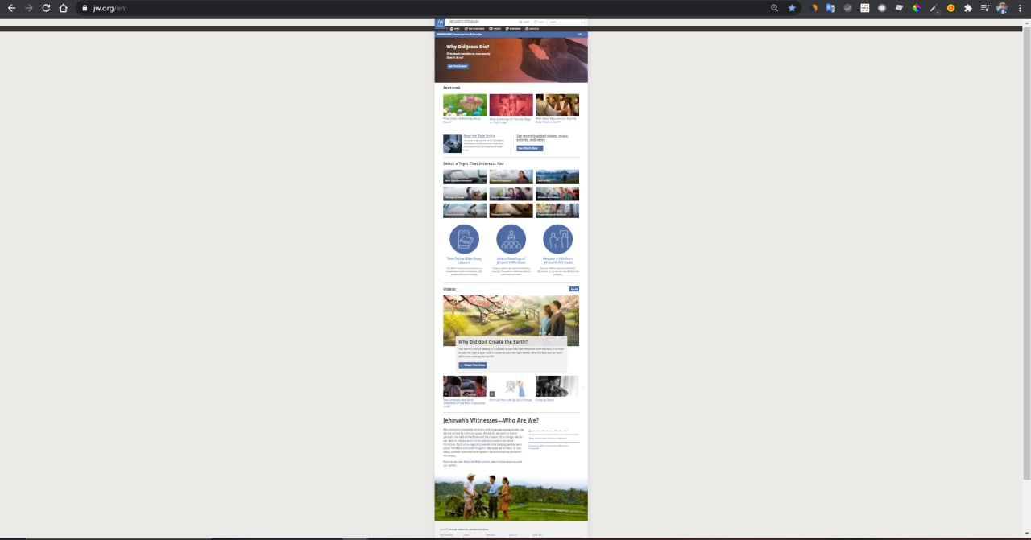This screenshot has height=540, width=1031.
Task: Open the gray checkmark extension icon
Action: (x=847, y=8)
